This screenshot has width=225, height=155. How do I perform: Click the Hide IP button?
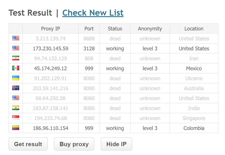(x=116, y=144)
